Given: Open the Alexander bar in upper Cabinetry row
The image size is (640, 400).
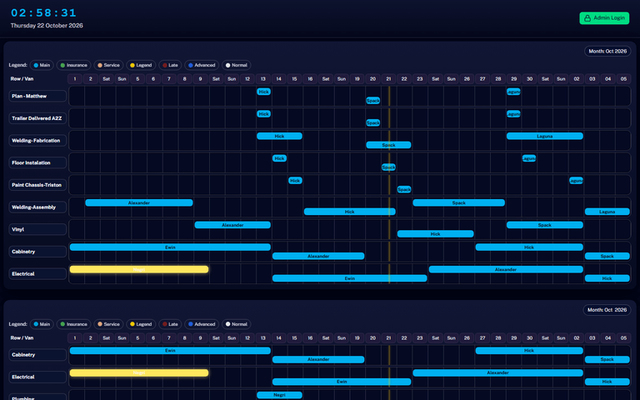Looking at the screenshot, I should point(318,256).
